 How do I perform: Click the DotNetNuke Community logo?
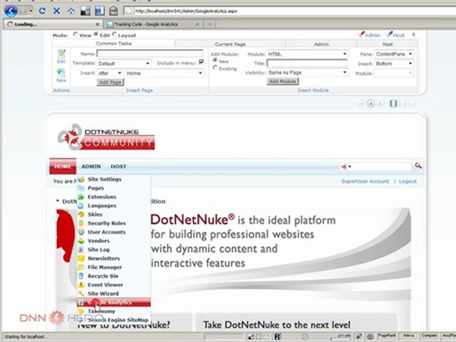pyautogui.click(x=106, y=137)
